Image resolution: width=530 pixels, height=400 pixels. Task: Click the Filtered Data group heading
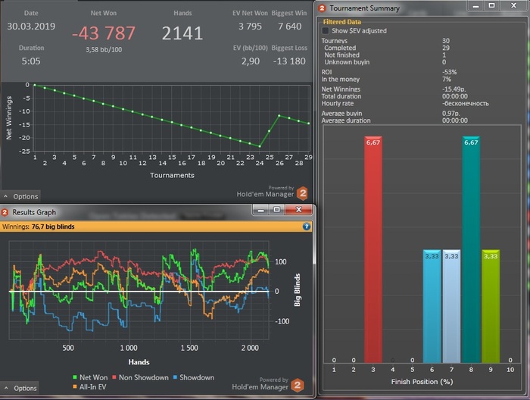tap(342, 22)
